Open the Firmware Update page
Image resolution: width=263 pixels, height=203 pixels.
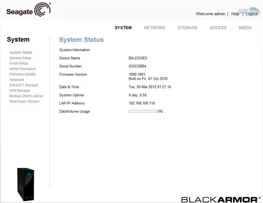(x=22, y=74)
